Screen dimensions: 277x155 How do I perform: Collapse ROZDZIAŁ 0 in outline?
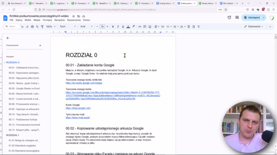click(x=5, y=62)
